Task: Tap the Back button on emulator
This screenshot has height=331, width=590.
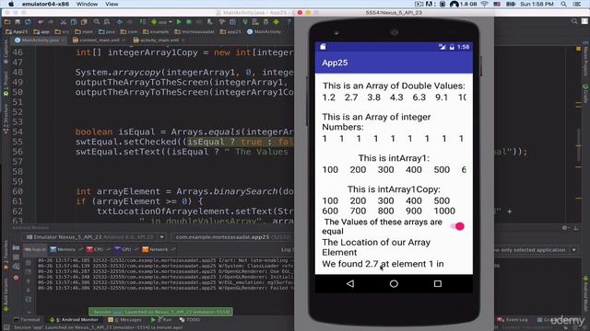Action: click(350, 284)
